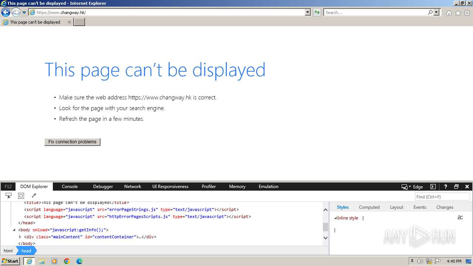The width and height of the screenshot is (473, 266).
Task: Open the recent pages dropdown arrow
Action: pyautogui.click(x=24, y=13)
